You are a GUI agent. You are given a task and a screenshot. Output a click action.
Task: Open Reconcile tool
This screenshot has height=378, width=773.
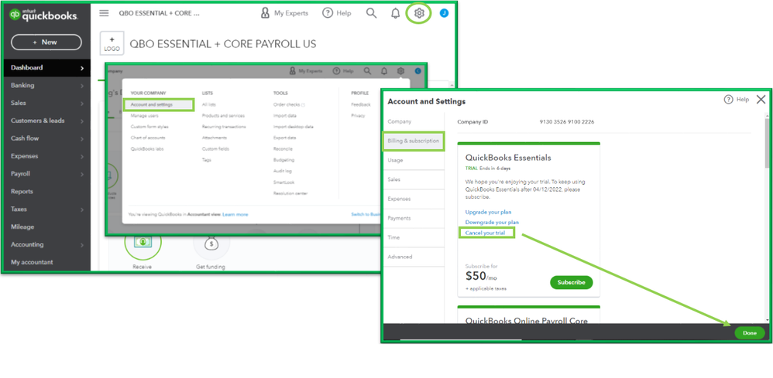[283, 148]
